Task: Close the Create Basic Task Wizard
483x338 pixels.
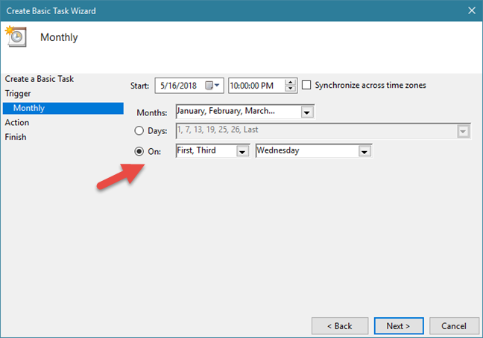Action: point(470,10)
